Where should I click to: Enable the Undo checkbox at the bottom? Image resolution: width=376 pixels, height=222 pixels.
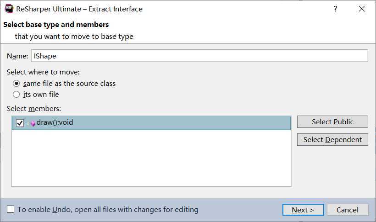[x=11, y=209]
